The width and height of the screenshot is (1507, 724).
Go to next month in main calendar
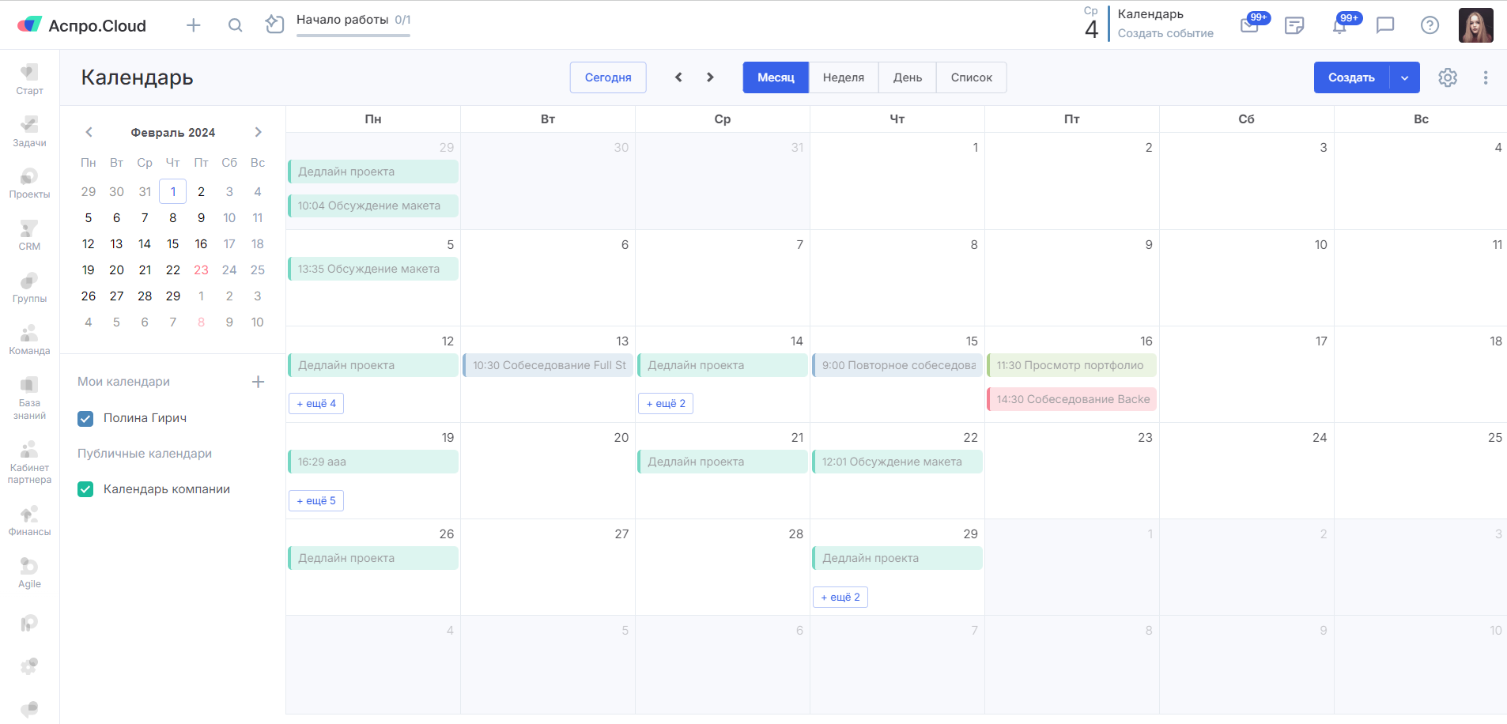710,77
